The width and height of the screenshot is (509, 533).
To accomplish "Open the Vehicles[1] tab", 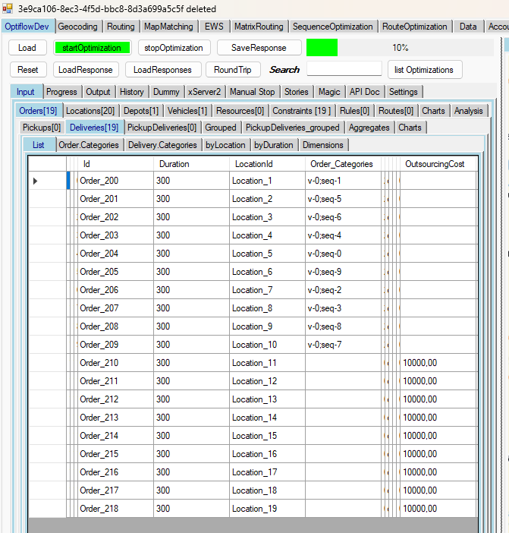I will (187, 111).
